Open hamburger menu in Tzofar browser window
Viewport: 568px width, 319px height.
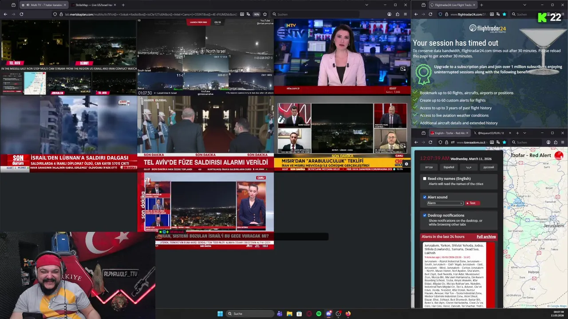[x=563, y=142]
